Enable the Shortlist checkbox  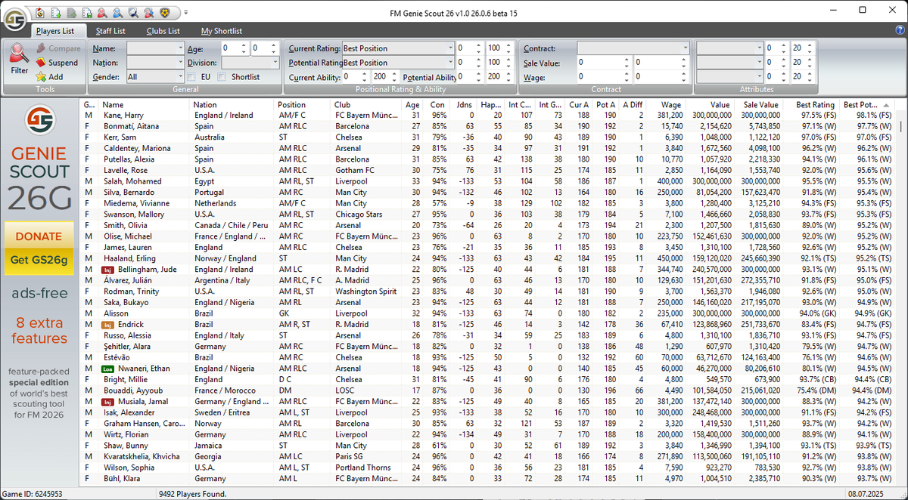click(x=222, y=77)
